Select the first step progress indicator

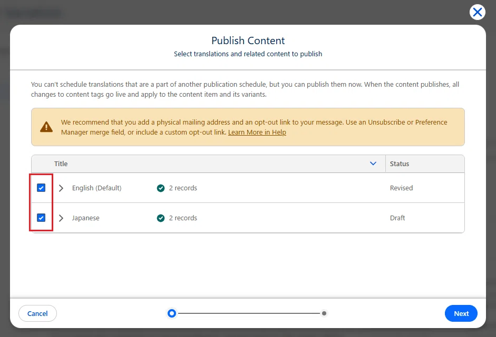(x=172, y=313)
